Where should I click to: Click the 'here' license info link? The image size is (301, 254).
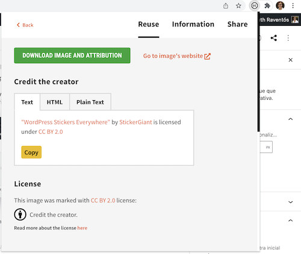pyautogui.click(x=82, y=228)
